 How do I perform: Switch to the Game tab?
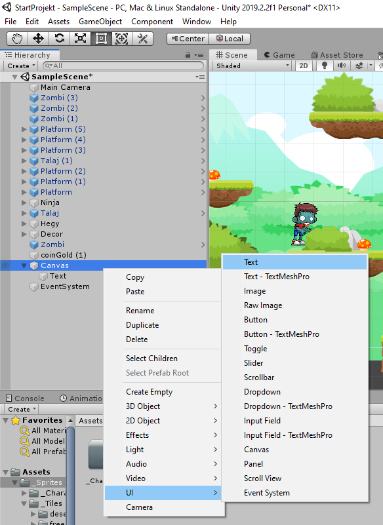[x=279, y=55]
